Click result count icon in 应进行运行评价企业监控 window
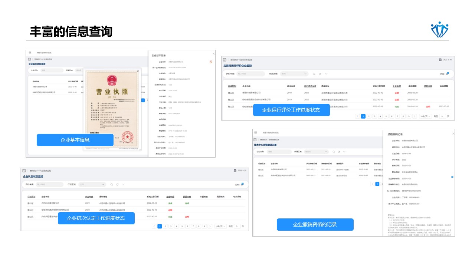Viewport: 475px width, 267px height. point(448,73)
